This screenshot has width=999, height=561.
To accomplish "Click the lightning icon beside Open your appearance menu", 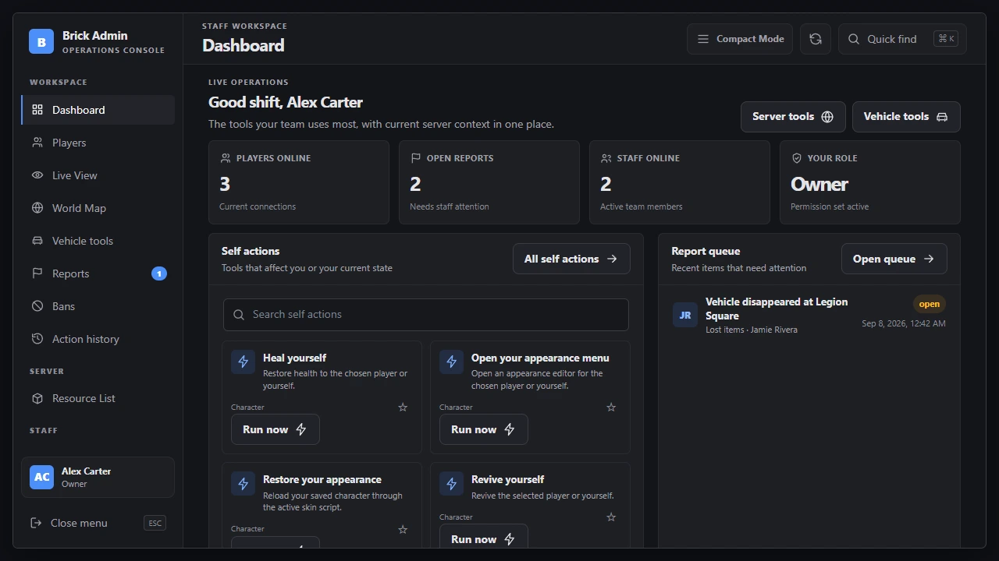I will pyautogui.click(x=452, y=362).
